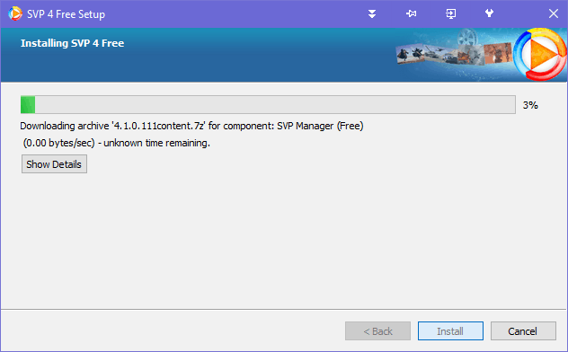Click the disabled Back button

377,331
